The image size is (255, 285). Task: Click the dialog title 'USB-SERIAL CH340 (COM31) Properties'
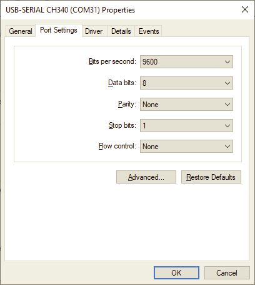(71, 10)
